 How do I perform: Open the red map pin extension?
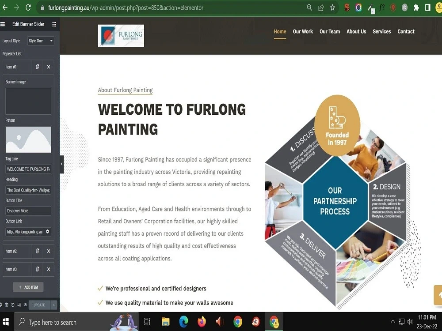pyautogui.click(x=393, y=8)
